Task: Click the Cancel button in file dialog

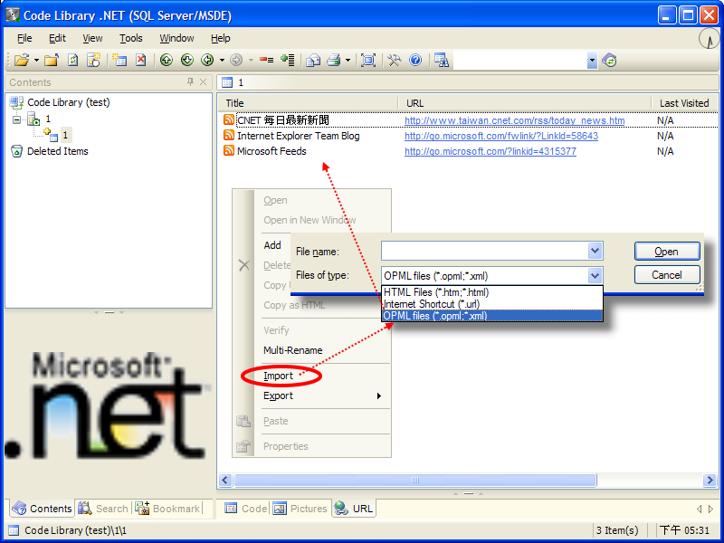Action: (x=667, y=275)
